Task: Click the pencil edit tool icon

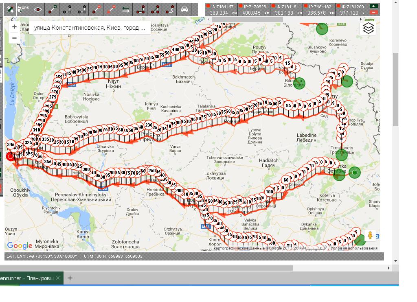Action: tap(10, 9)
